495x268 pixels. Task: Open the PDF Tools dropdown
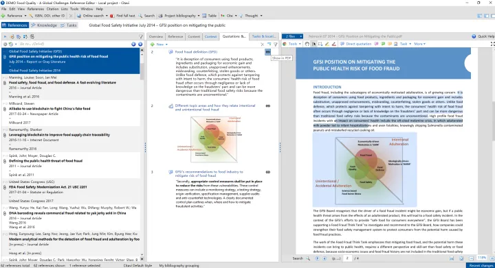pos(292,44)
